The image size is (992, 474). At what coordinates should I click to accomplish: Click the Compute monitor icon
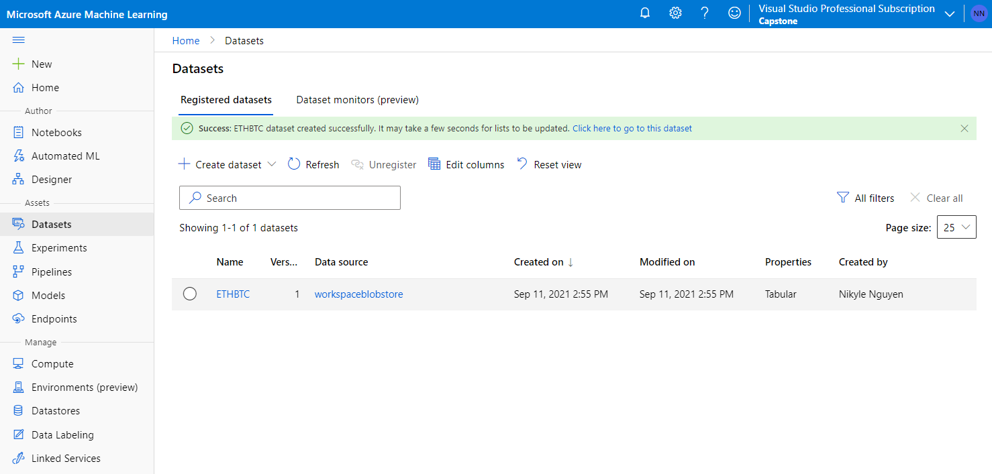18,364
